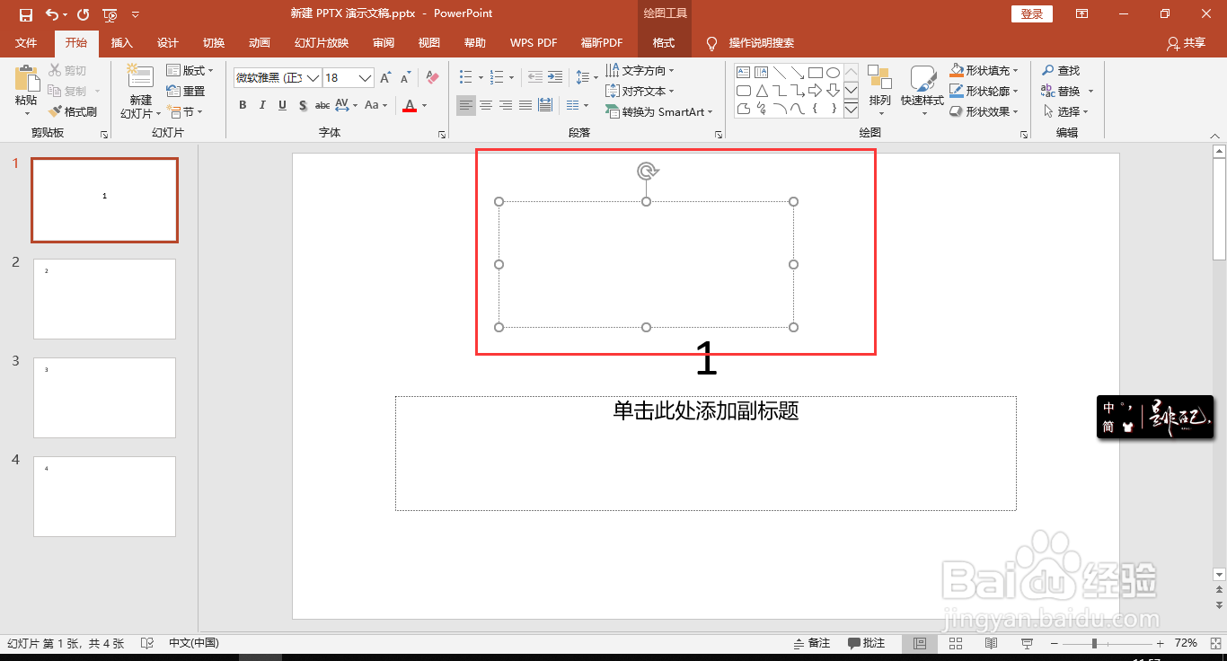Decrease font size with the smaller A icon

405,78
